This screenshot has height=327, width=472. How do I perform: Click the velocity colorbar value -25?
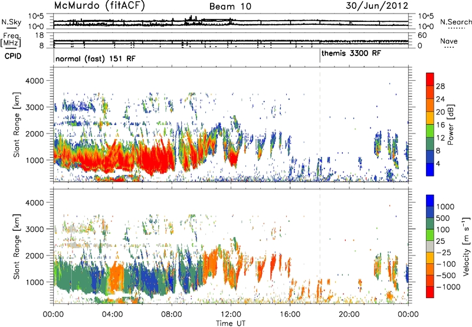coord(444,252)
